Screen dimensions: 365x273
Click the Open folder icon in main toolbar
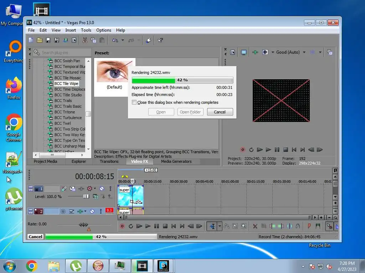coord(40,40)
